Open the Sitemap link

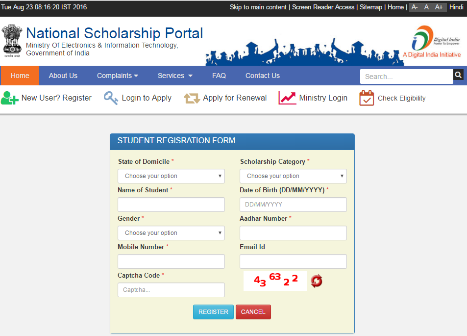(x=371, y=7)
